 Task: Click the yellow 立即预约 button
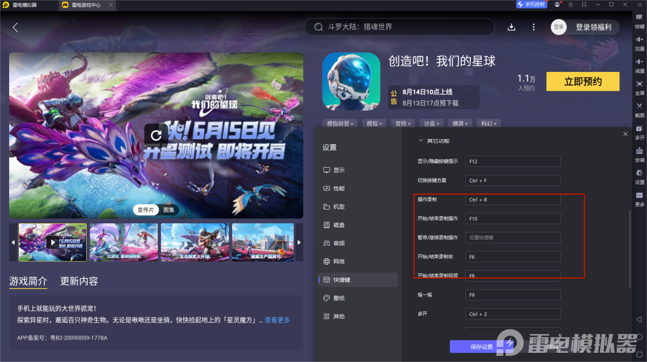(x=583, y=81)
